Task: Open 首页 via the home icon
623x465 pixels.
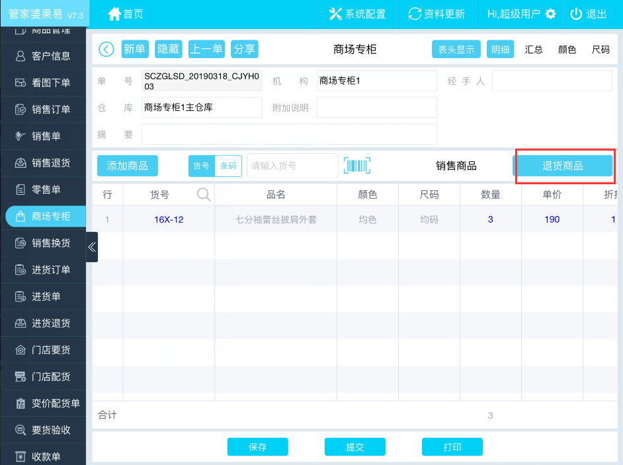Action: pyautogui.click(x=114, y=14)
